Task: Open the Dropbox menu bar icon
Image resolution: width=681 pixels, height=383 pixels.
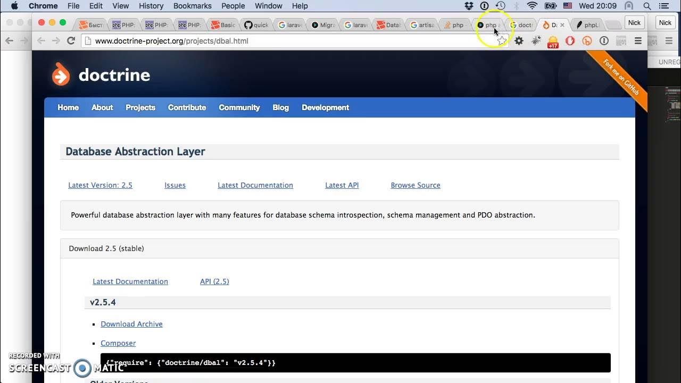Action: point(469,6)
